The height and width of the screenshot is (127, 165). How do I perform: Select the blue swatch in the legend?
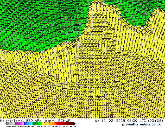pyautogui.click(x=26, y=124)
